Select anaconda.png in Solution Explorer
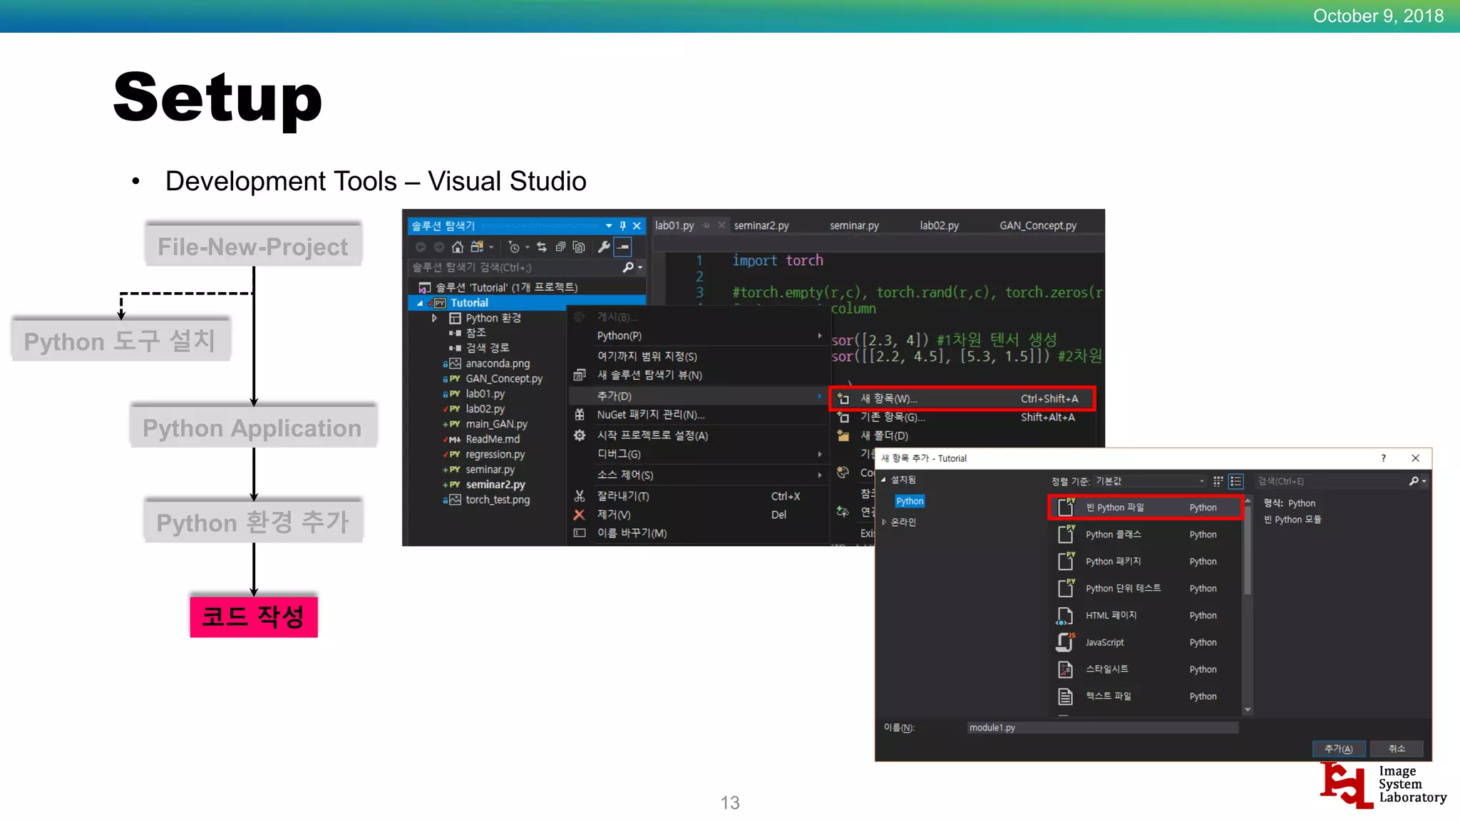 coord(497,363)
